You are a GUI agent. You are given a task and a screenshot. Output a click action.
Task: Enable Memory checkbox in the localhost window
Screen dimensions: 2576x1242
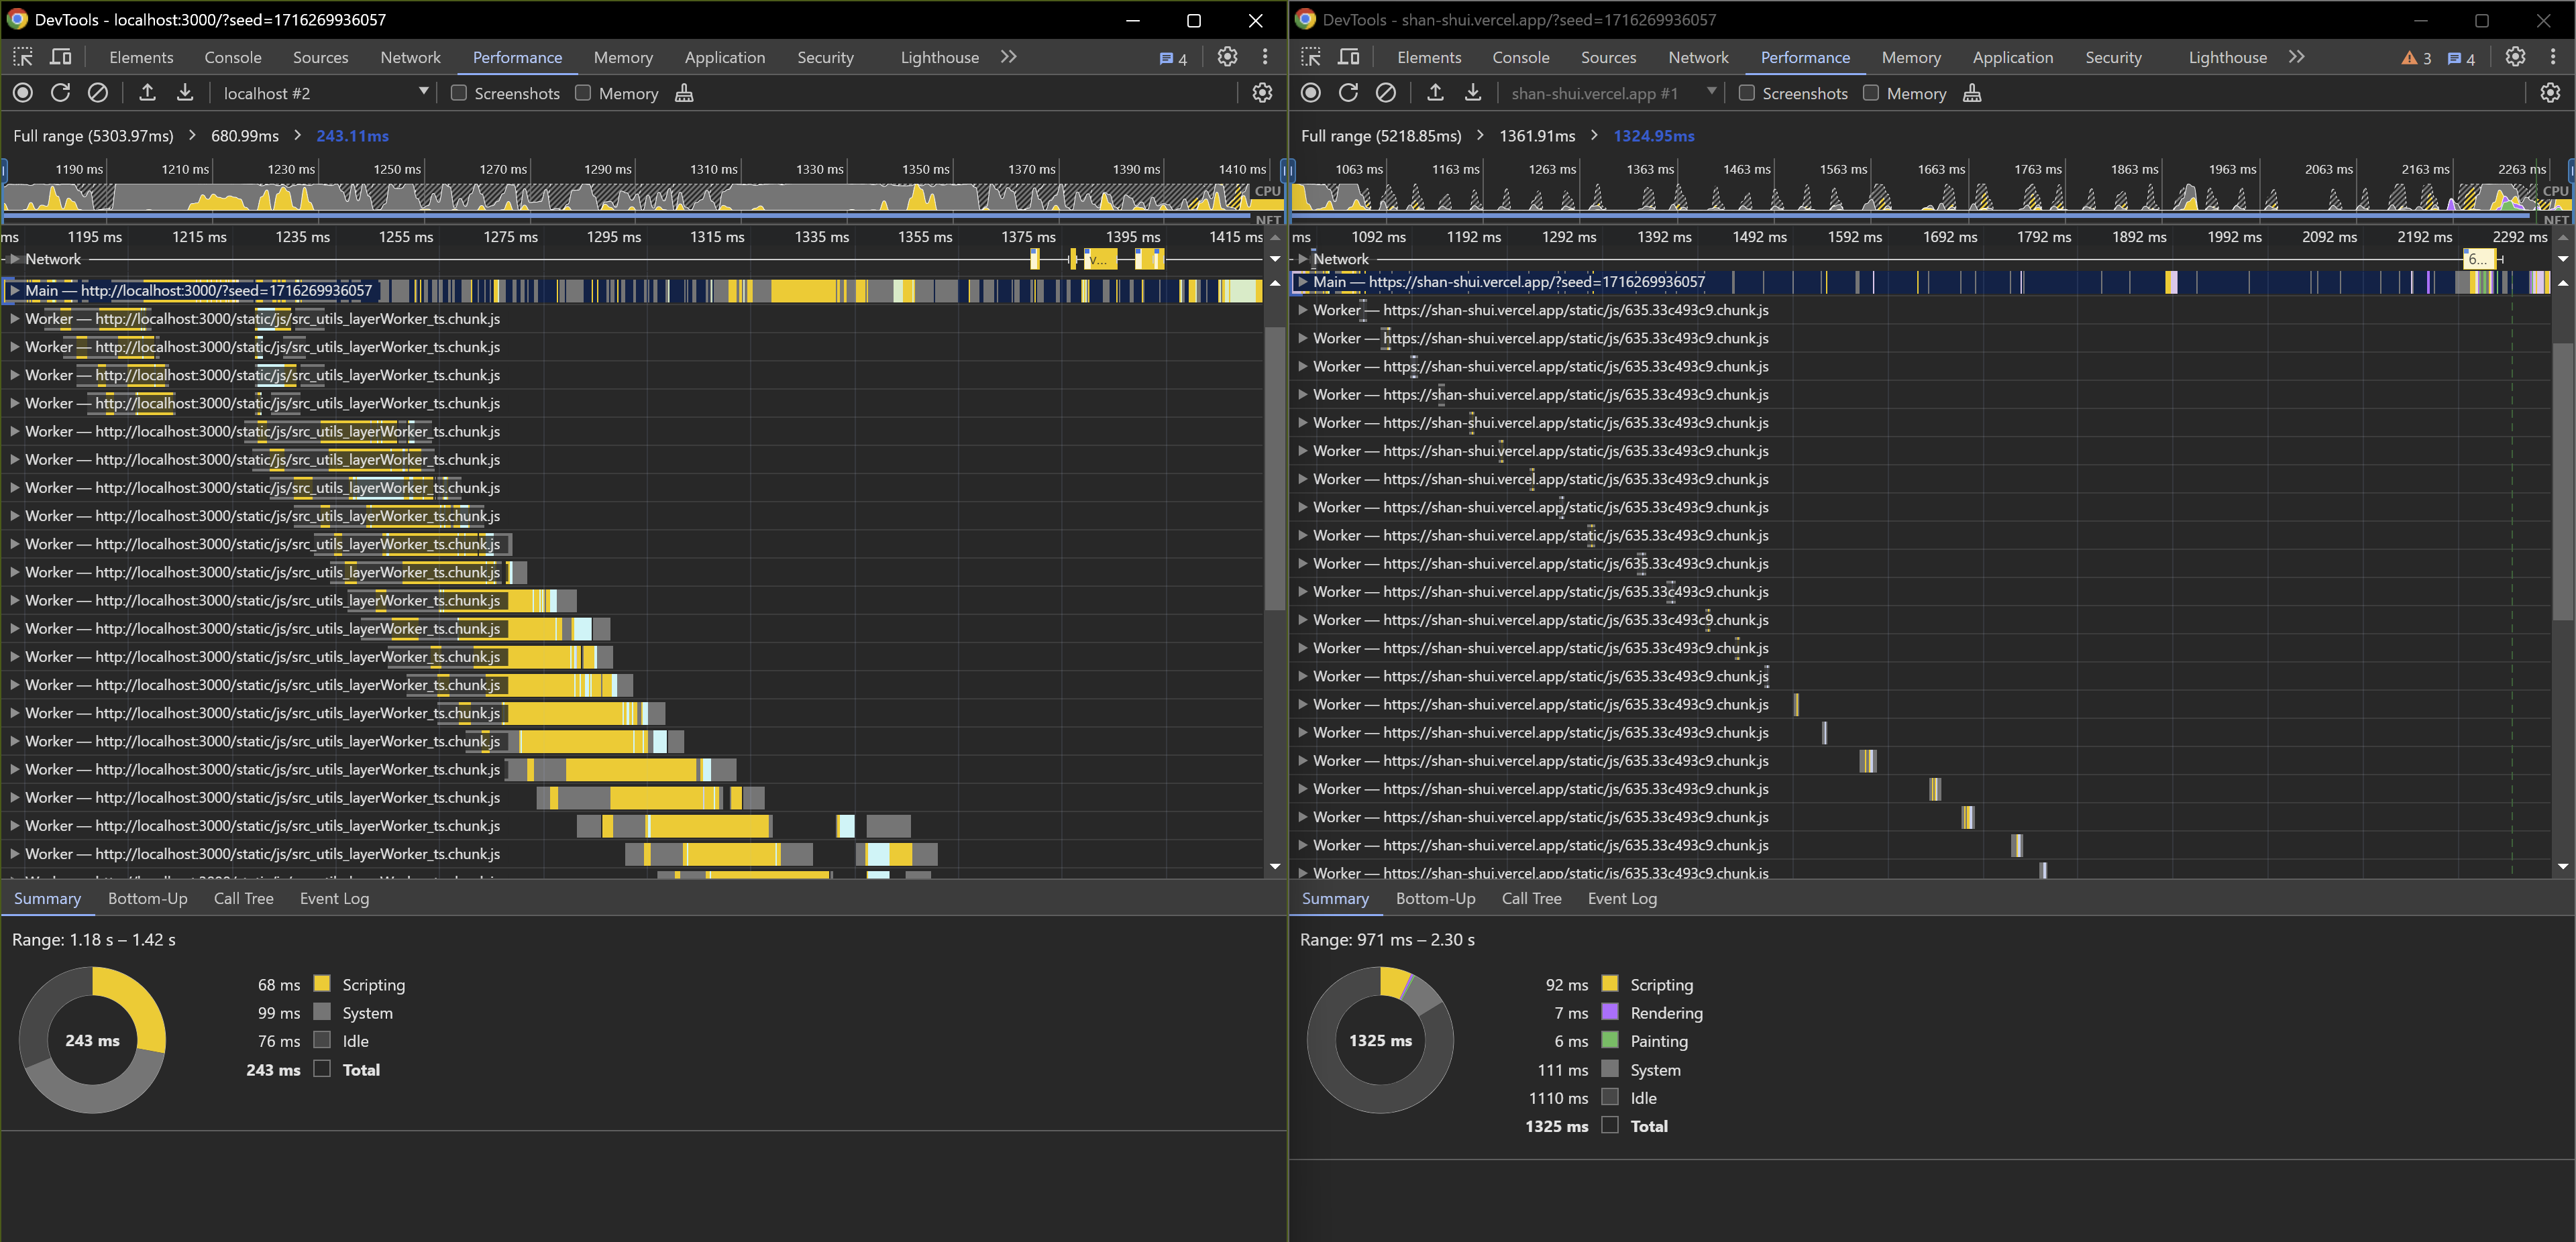tap(583, 93)
